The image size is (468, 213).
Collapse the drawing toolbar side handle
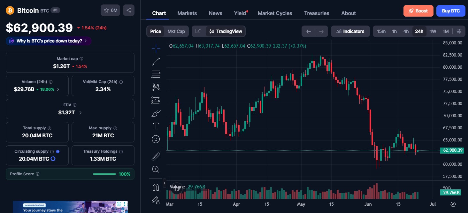164,183
